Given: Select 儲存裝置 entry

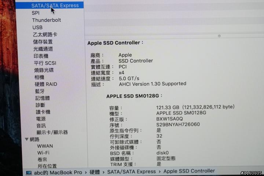Looking at the screenshot, I should tap(43, 42).
